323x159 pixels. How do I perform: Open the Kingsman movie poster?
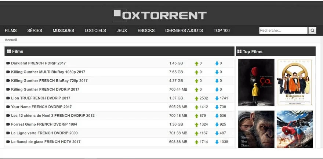(295, 82)
